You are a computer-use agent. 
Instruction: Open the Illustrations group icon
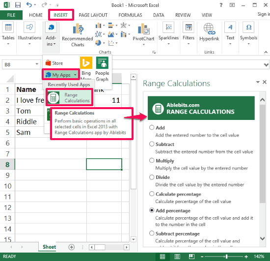coord(29,27)
